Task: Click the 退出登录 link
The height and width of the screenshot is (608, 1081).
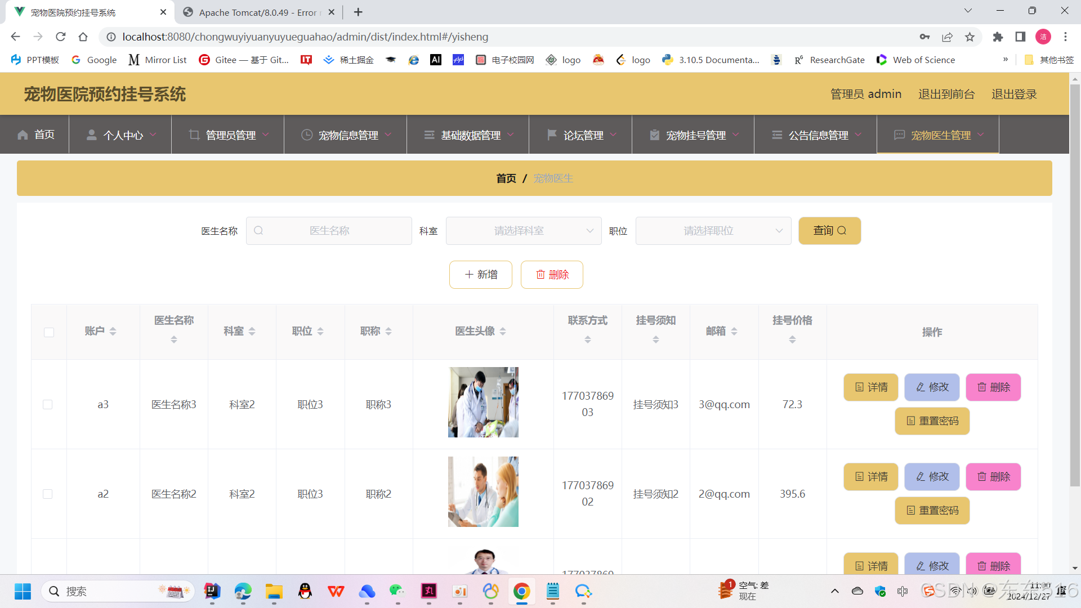Action: tap(1014, 94)
